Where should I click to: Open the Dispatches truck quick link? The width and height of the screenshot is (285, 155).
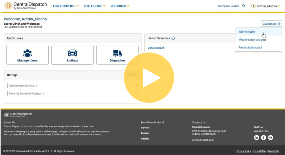pyautogui.click(x=118, y=55)
